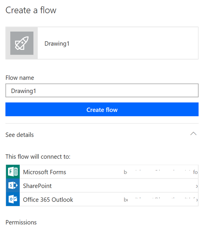Collapse details with the chevron arrow
202x229 pixels.
pos(193,134)
